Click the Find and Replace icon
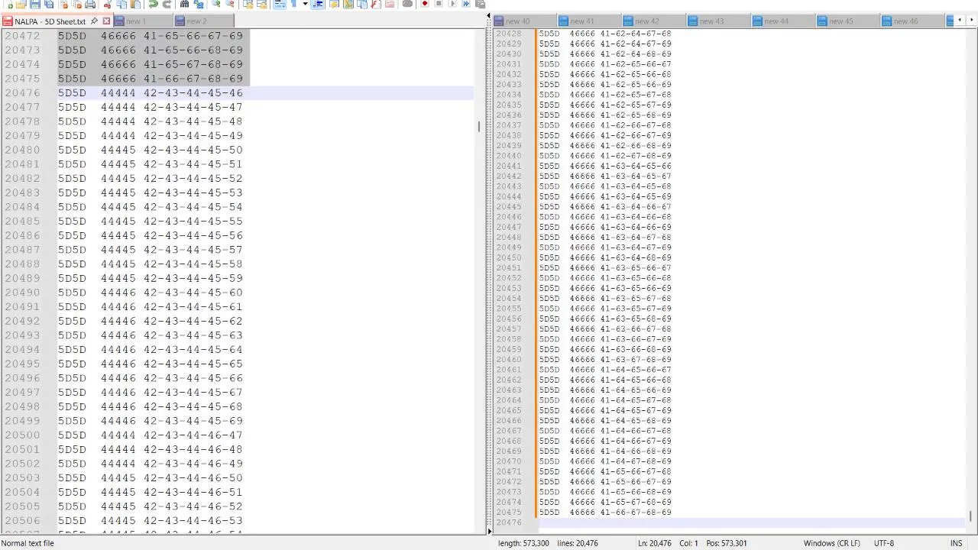Viewport: 978px width, 550px height. 199,4
